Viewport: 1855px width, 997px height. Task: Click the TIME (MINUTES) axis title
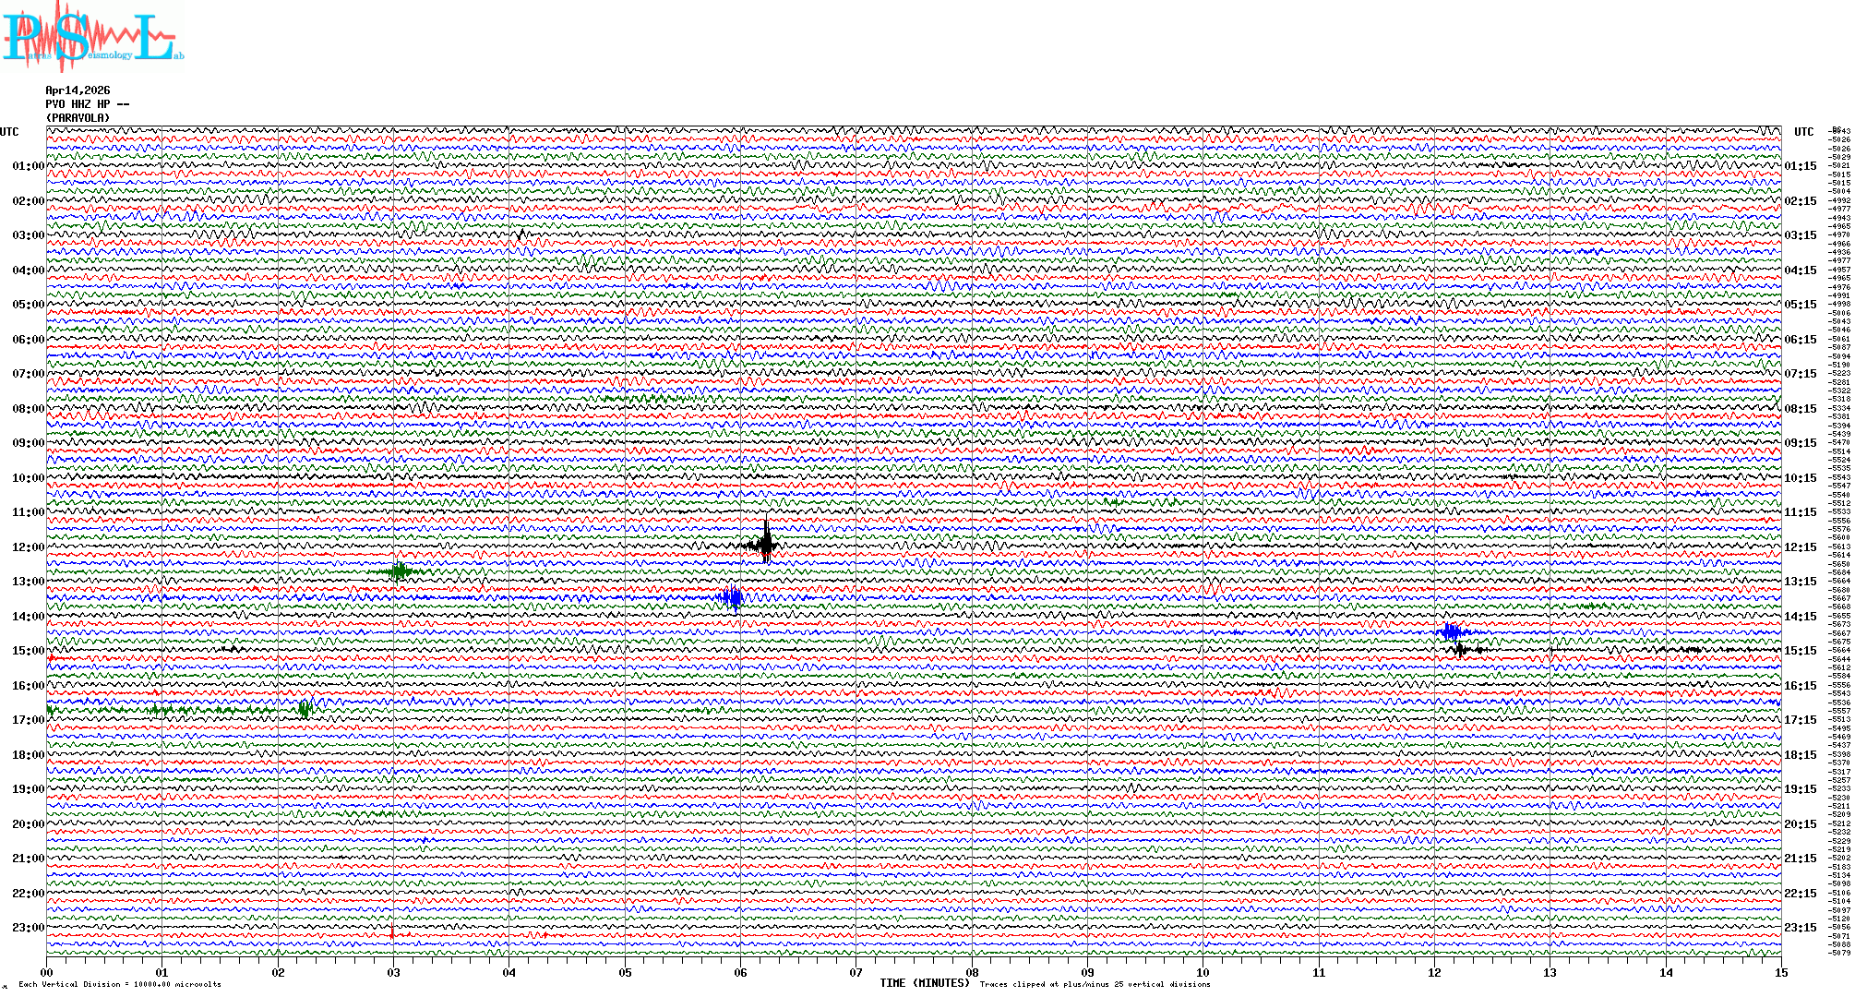pyautogui.click(x=925, y=983)
